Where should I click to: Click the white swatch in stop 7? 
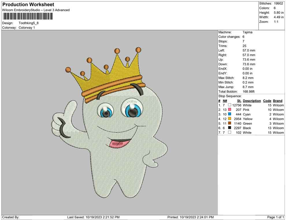(x=230, y=132)
